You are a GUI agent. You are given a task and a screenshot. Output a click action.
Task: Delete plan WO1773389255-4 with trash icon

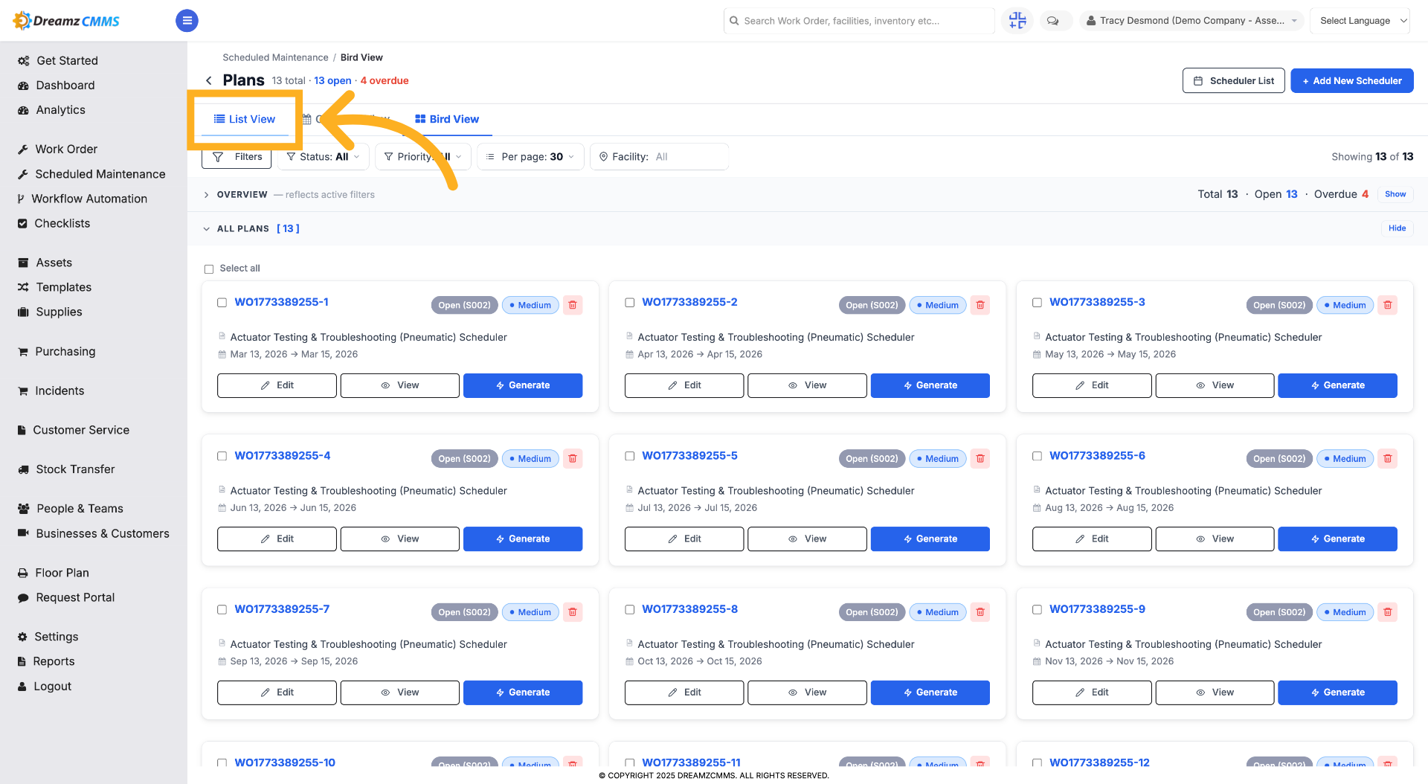[x=573, y=459]
